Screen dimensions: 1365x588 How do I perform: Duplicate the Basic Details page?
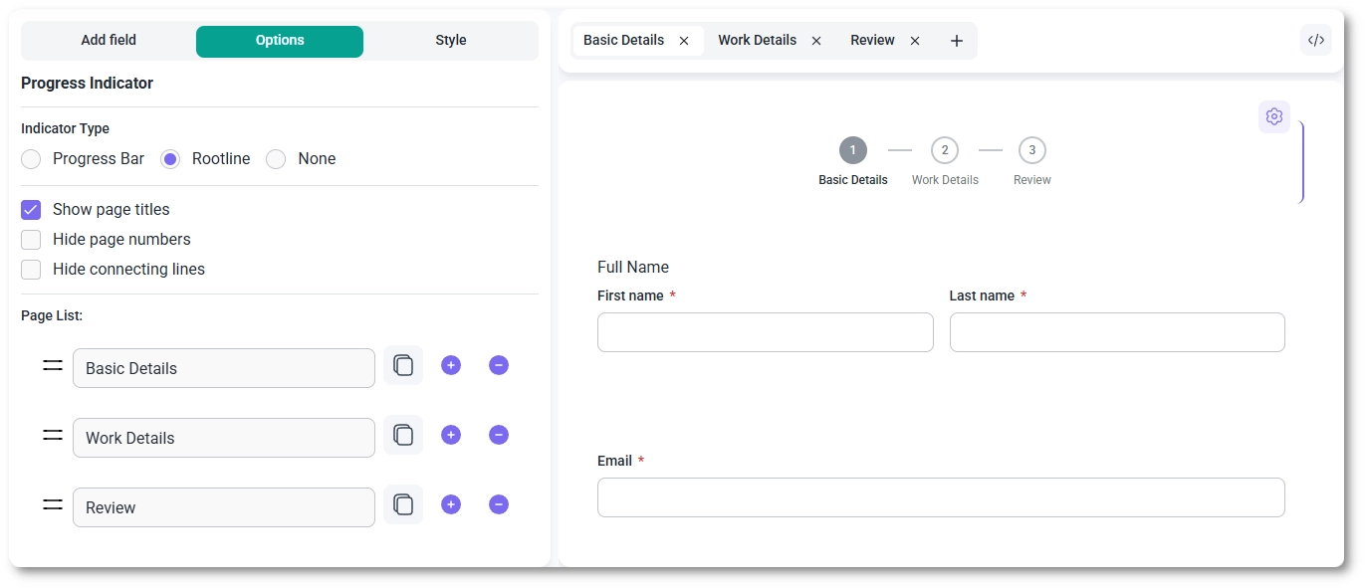(x=403, y=365)
